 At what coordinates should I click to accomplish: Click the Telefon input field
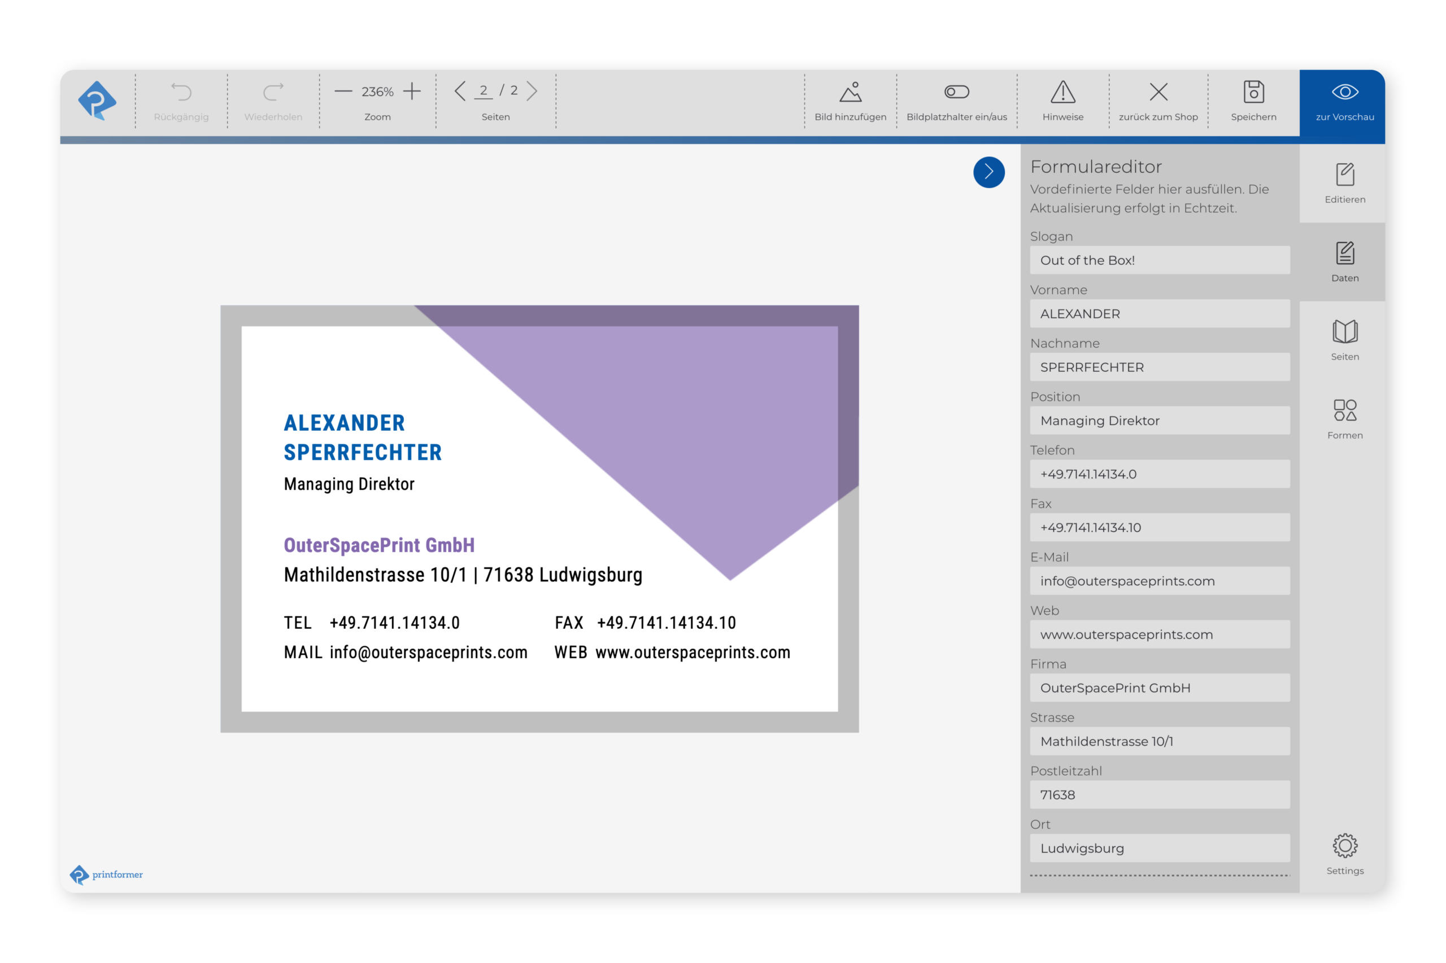[x=1159, y=474]
